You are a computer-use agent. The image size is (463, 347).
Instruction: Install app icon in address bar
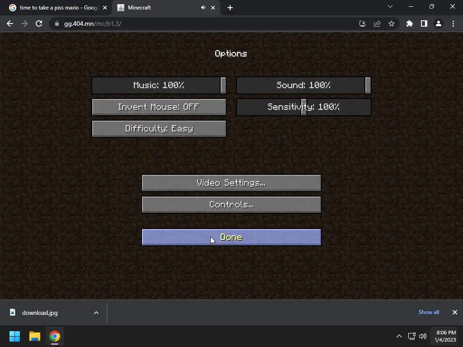[x=362, y=23]
